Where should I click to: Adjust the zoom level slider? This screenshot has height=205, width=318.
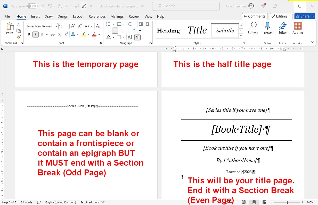287,202
